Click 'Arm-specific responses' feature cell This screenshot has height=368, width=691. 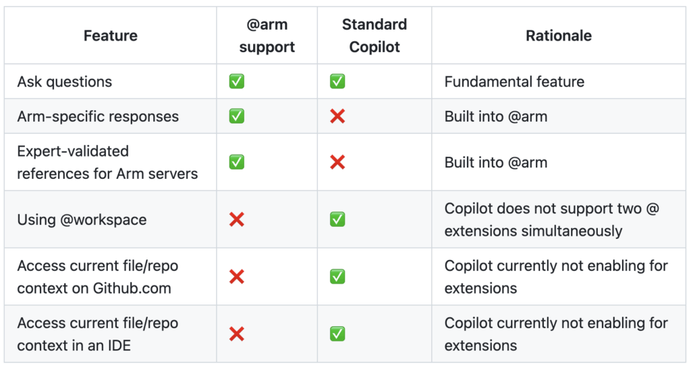[x=98, y=116]
